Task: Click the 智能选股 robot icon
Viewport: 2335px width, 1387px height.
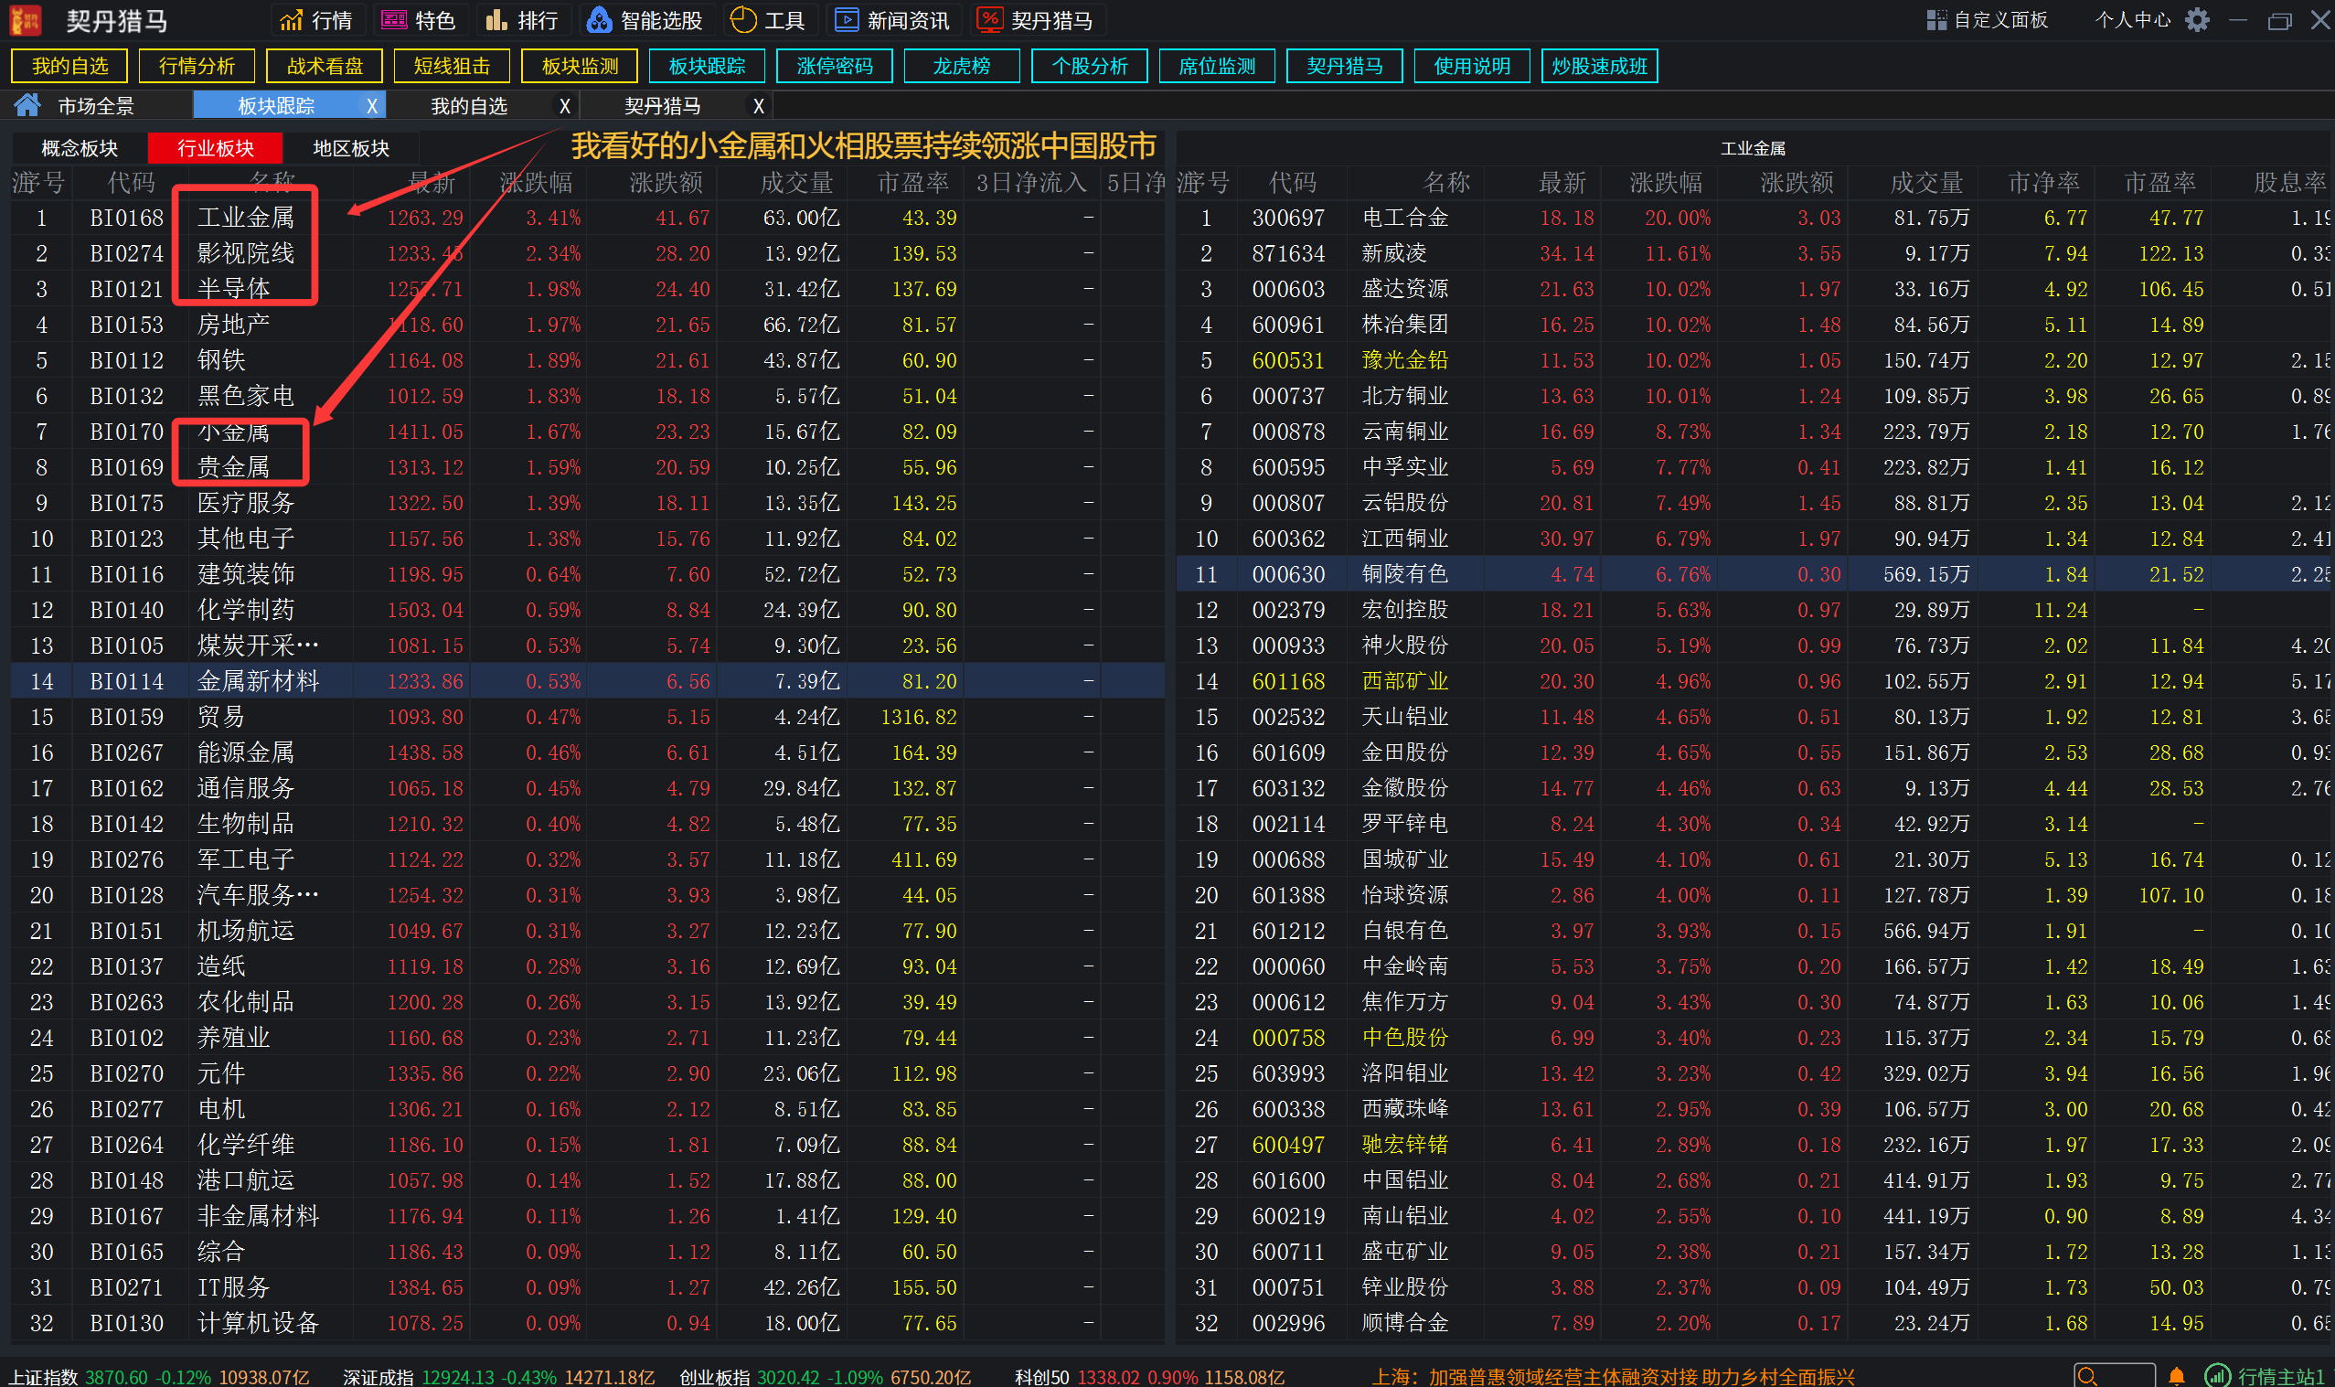Action: point(599,19)
